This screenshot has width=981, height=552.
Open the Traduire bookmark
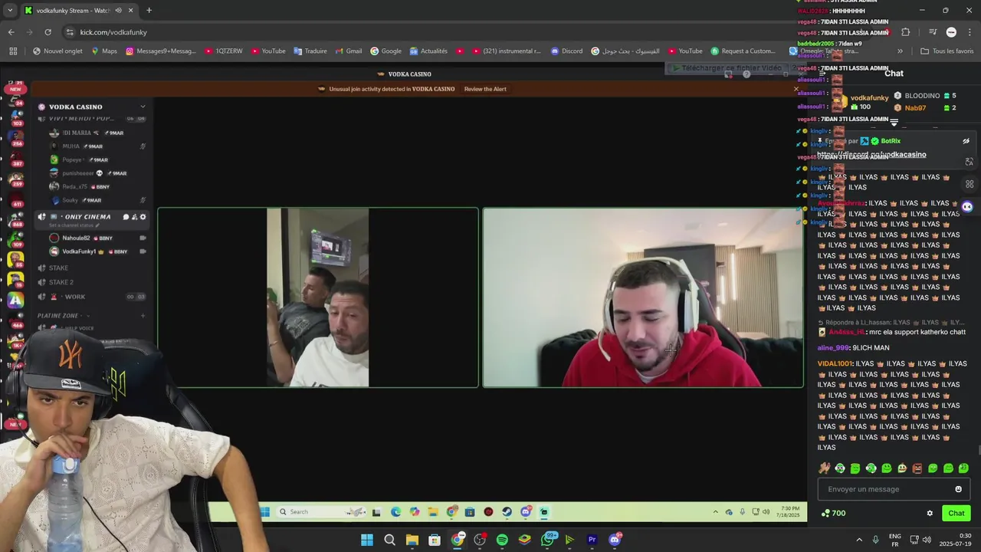[310, 51]
